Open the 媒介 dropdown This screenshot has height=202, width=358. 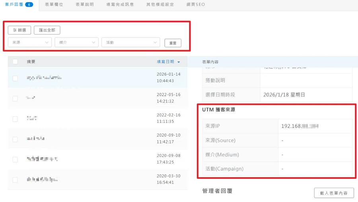click(76, 42)
